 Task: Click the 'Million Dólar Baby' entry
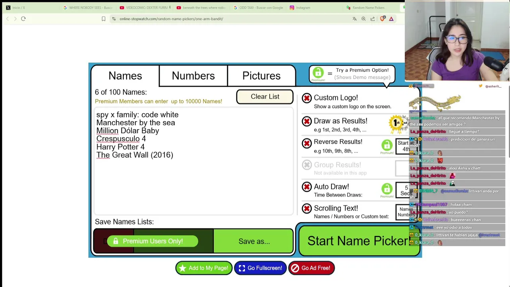pos(127,131)
